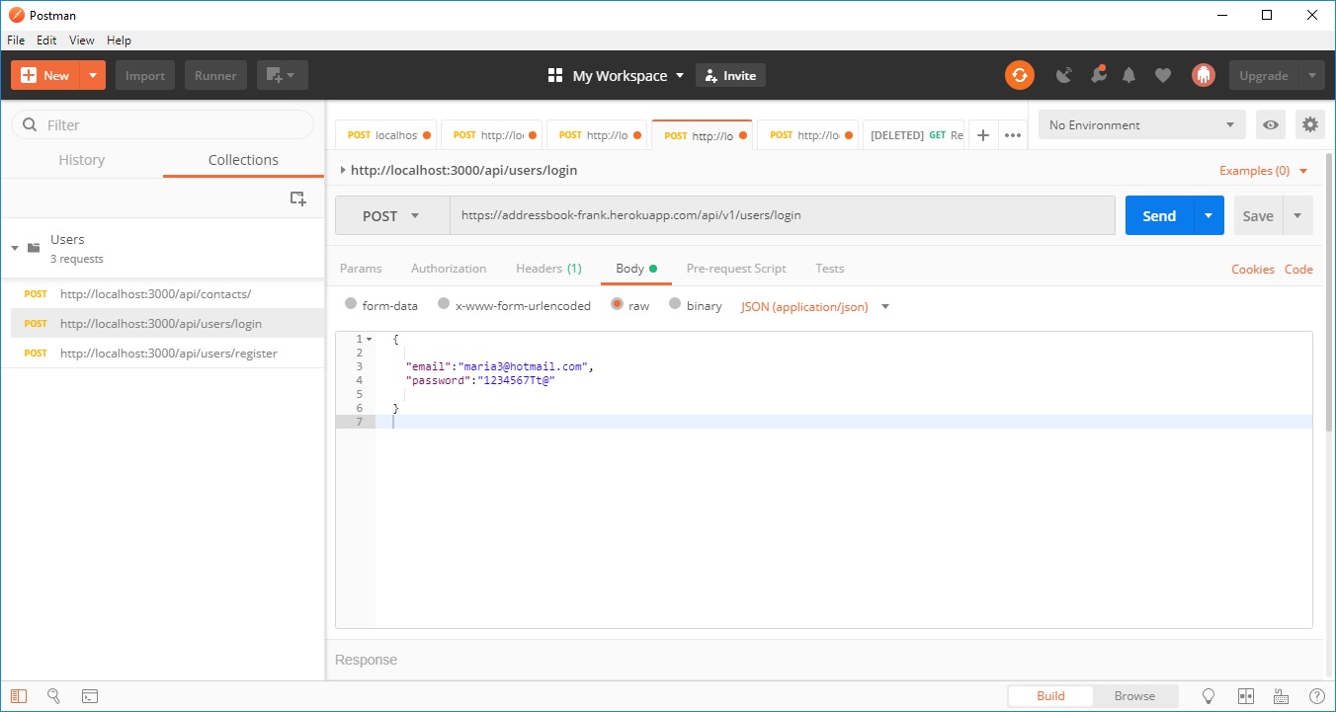Open the Edit menu

coord(46,40)
